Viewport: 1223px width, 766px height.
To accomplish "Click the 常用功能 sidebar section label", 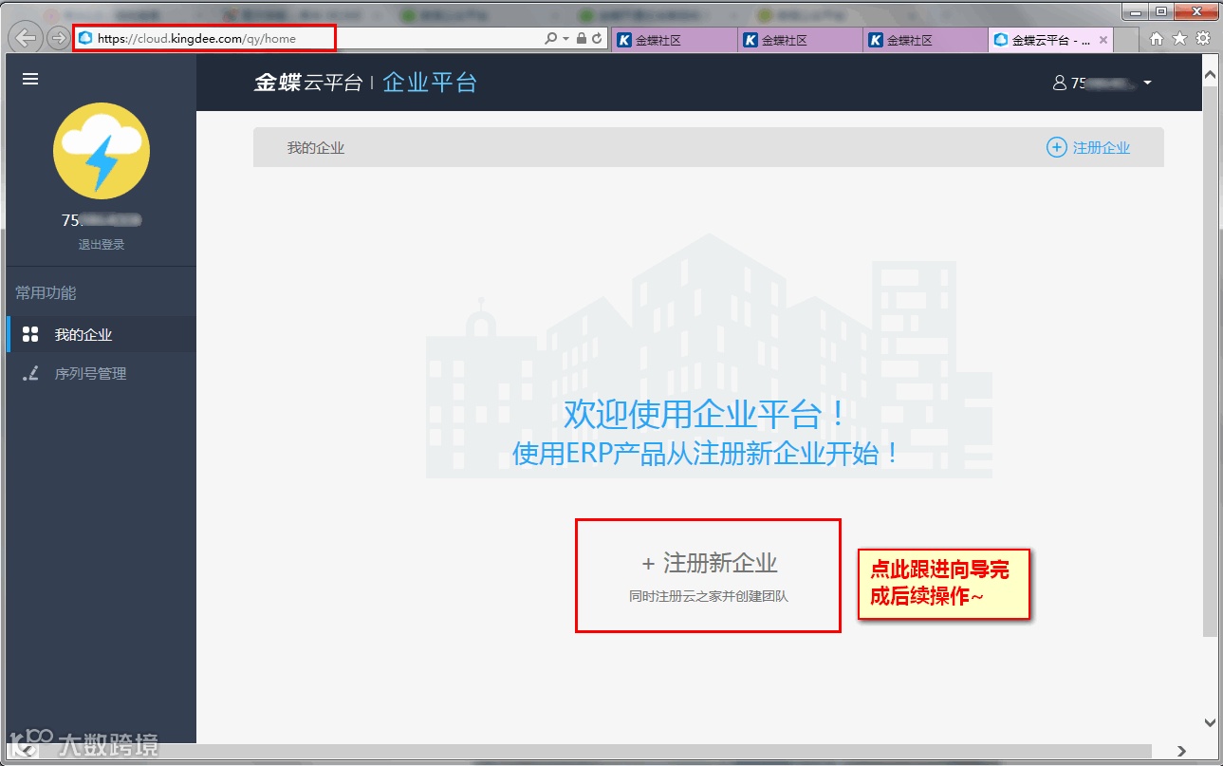I will [x=46, y=292].
